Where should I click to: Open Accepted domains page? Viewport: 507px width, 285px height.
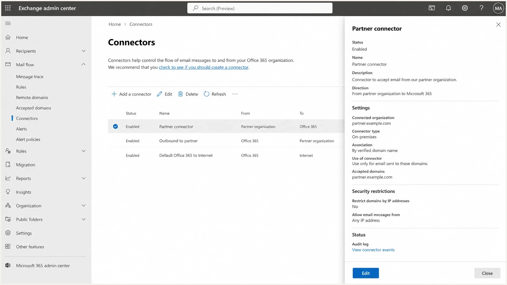coord(34,108)
